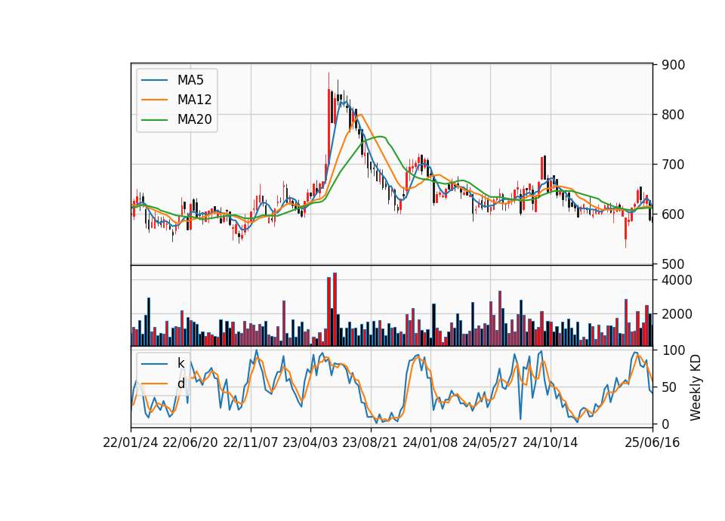This screenshot has height=521, width=725.
Task: Click the tallest volume bar near 4000
Action: (x=335, y=310)
